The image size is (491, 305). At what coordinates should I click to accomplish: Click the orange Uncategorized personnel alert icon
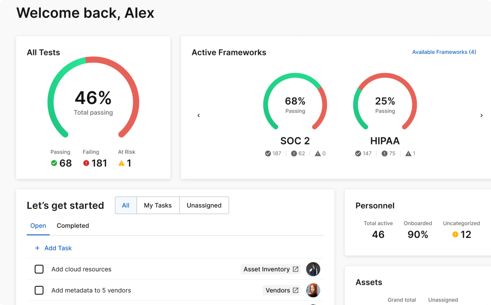(455, 235)
